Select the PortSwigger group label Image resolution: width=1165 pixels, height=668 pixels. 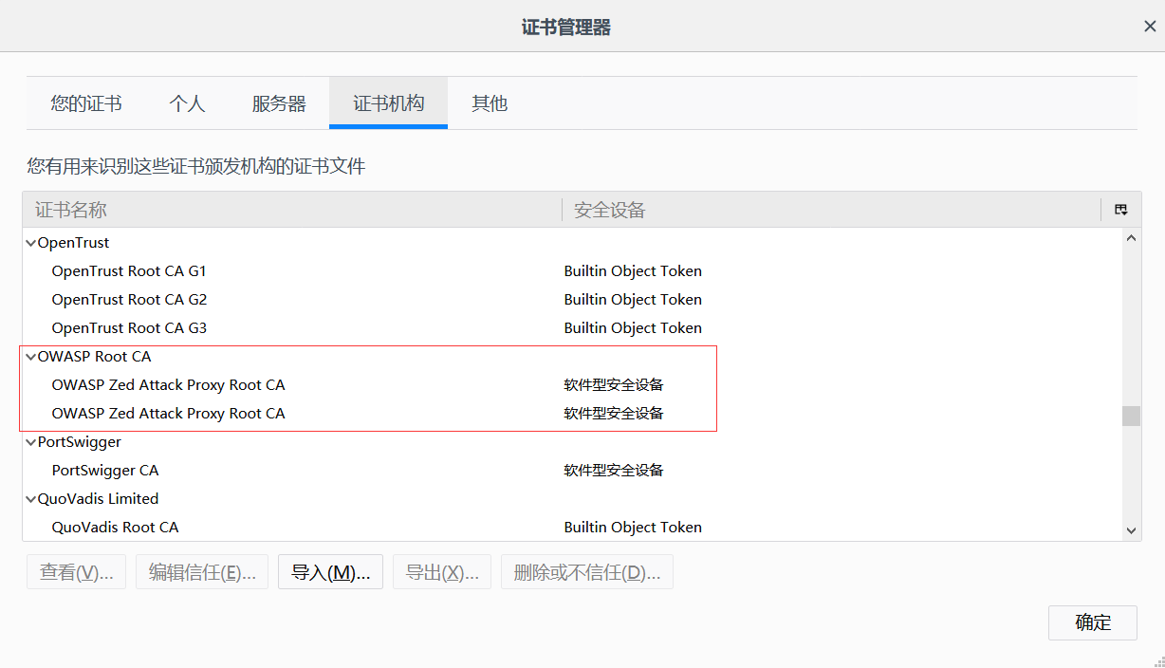79,442
